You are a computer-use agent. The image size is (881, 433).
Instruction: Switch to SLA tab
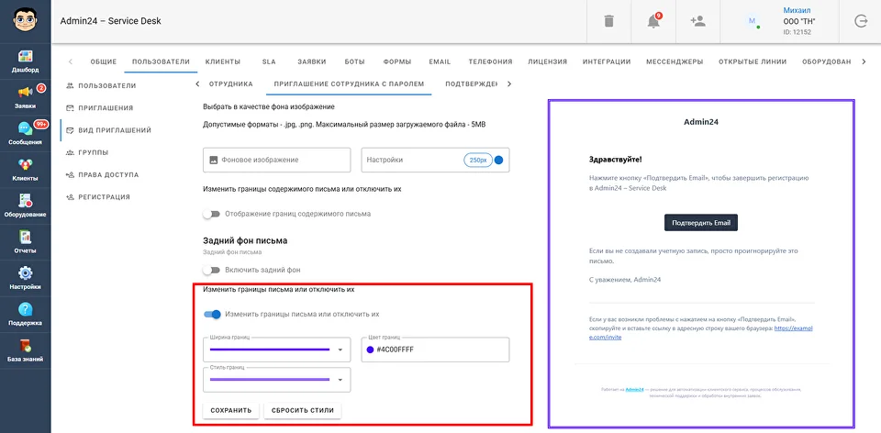[269, 61]
